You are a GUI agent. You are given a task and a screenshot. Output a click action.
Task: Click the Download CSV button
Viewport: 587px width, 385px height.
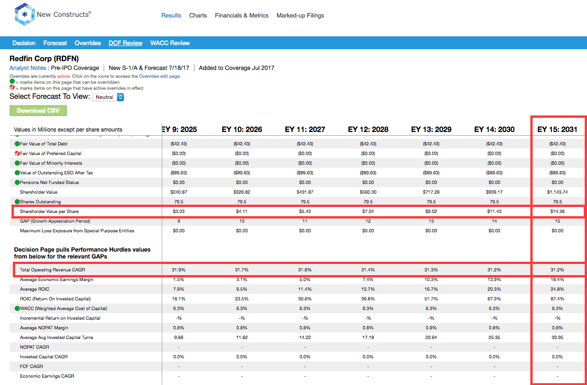point(38,110)
